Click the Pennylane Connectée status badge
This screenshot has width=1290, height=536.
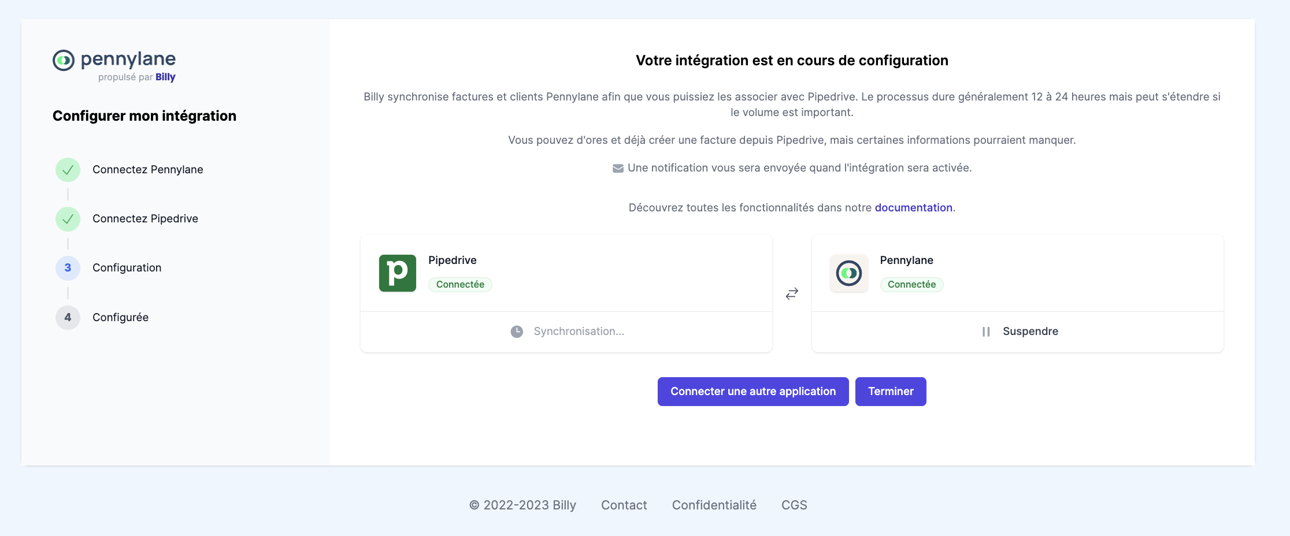pos(911,284)
